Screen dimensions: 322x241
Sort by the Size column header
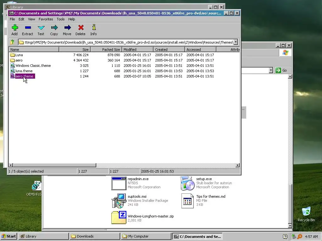tap(75, 49)
